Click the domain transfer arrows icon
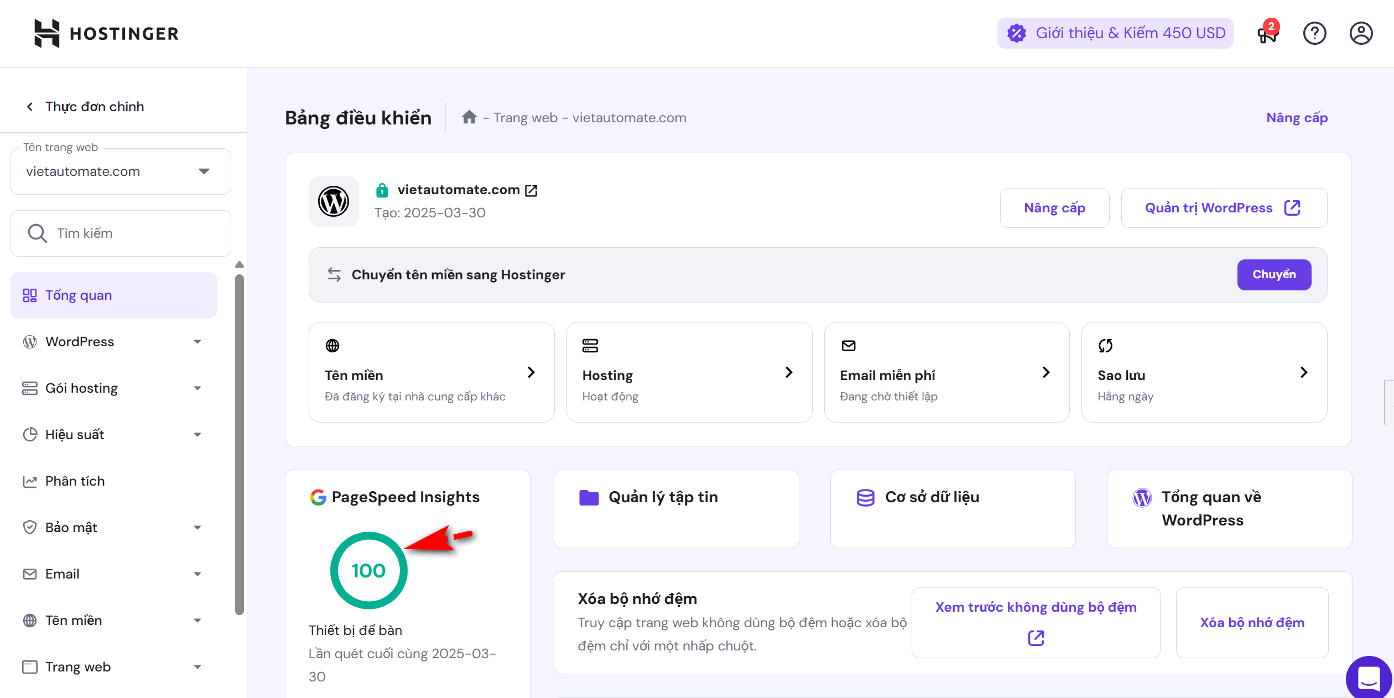 (x=334, y=275)
